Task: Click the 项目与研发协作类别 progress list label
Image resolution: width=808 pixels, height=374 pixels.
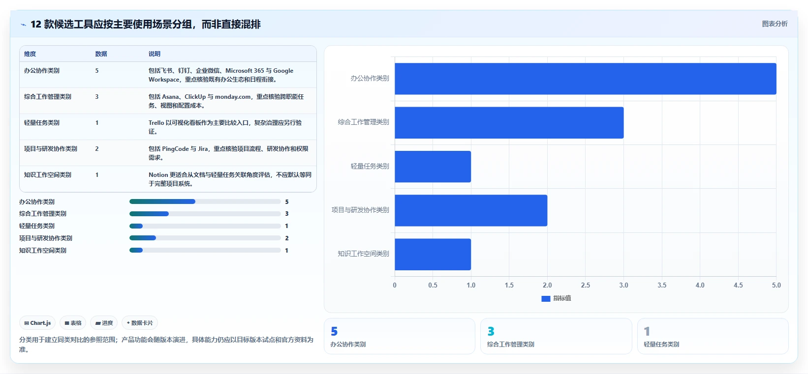Action: [46, 238]
